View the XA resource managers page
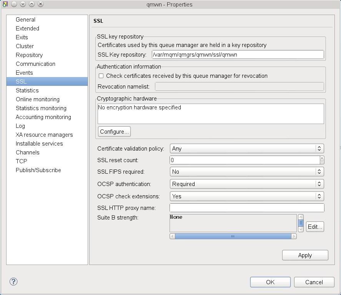The height and width of the screenshot is (295, 341). (x=44, y=134)
